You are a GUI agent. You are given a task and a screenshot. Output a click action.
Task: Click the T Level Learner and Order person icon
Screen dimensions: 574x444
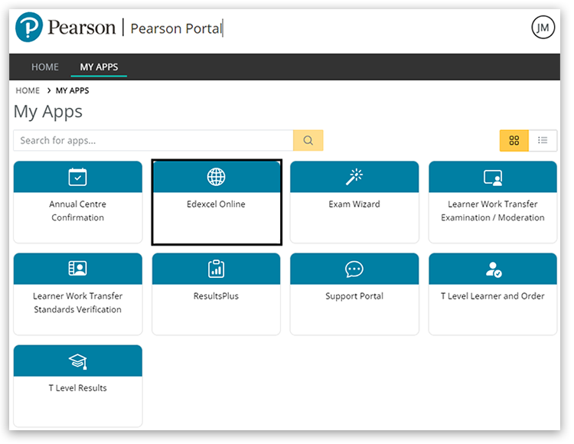point(493,269)
